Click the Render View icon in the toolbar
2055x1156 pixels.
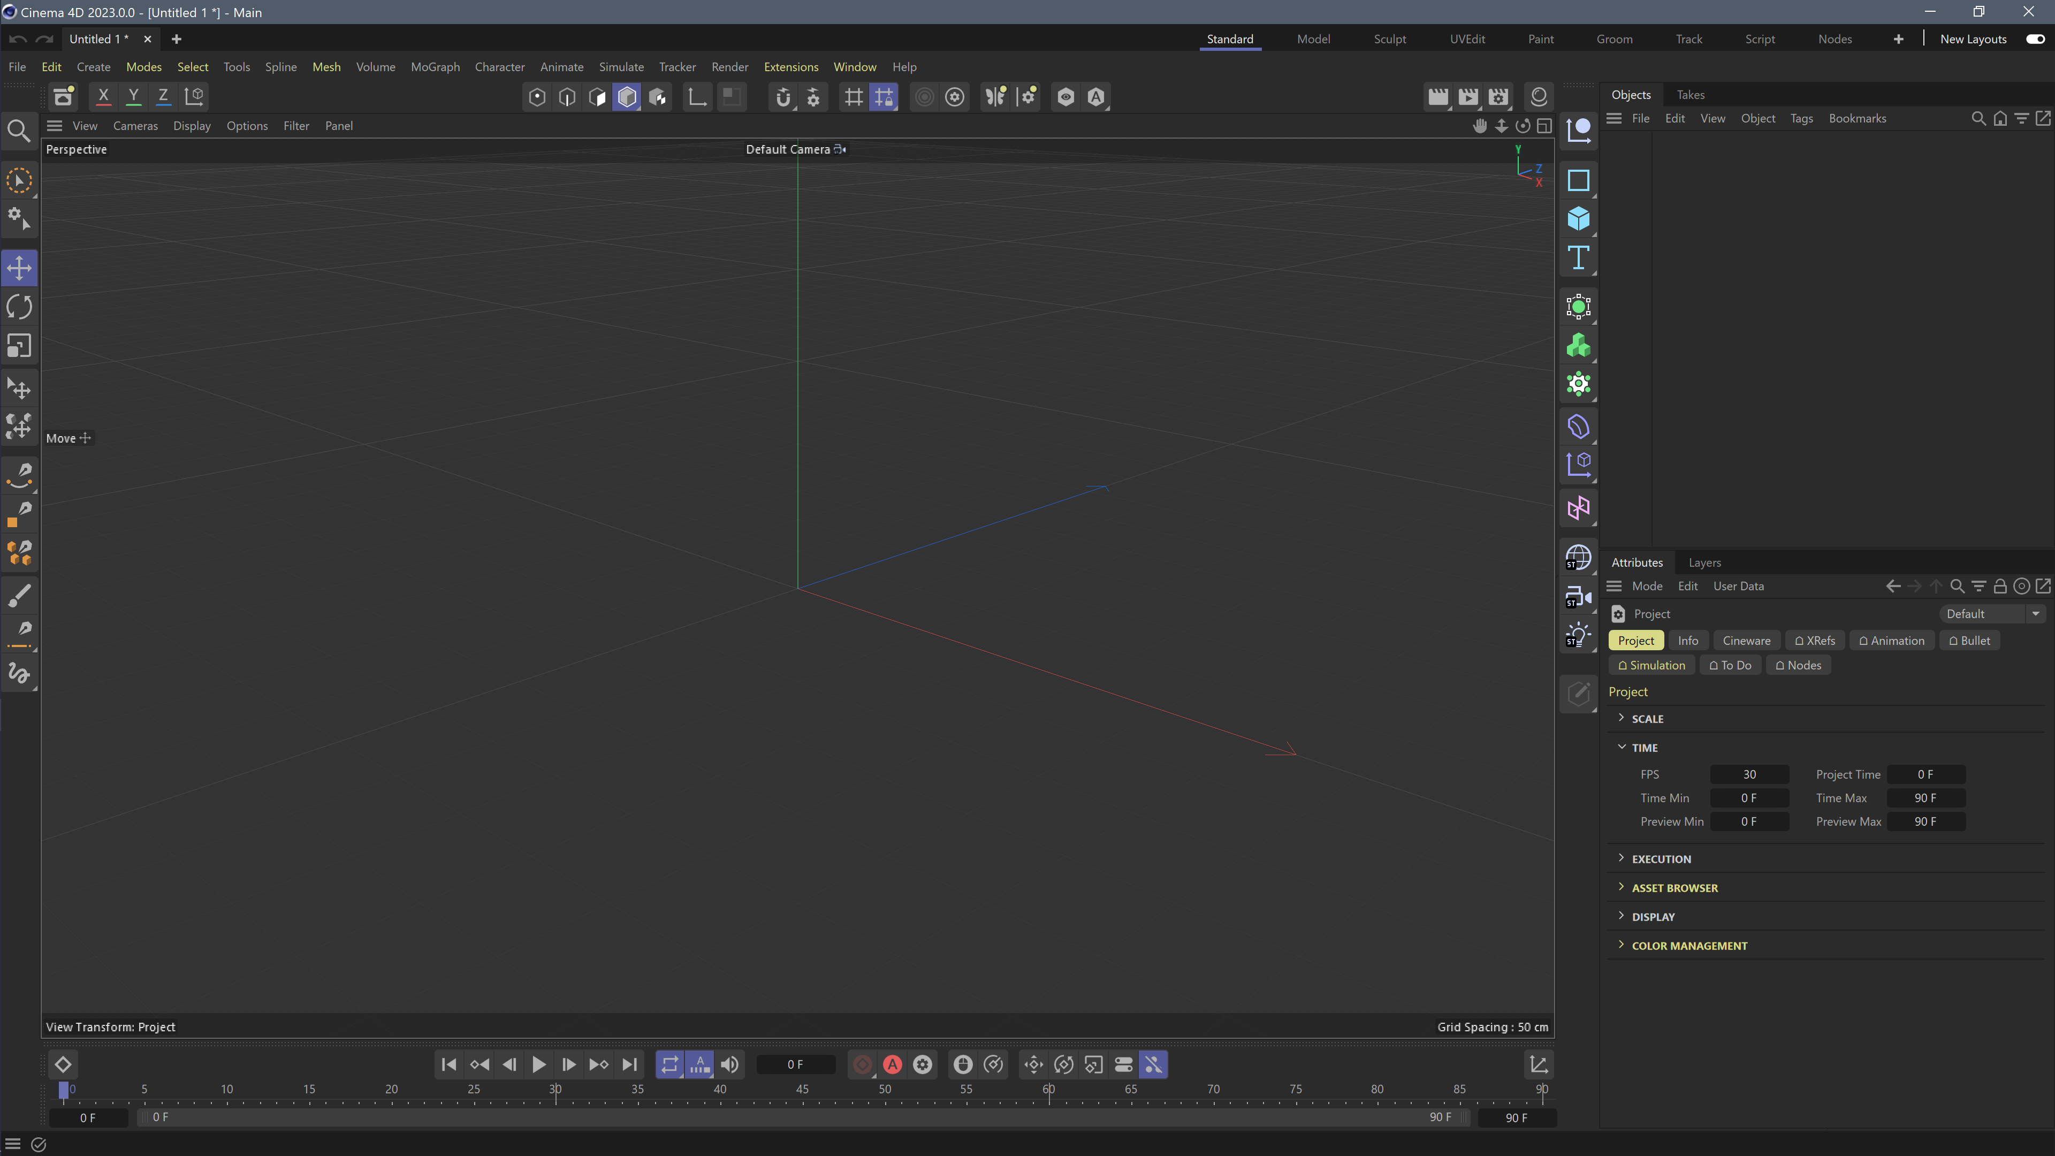(x=1439, y=96)
